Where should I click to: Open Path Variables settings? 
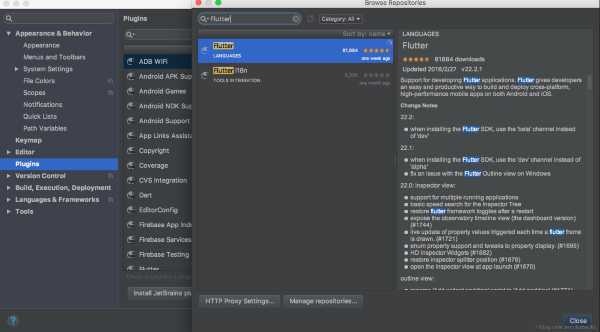click(x=45, y=129)
